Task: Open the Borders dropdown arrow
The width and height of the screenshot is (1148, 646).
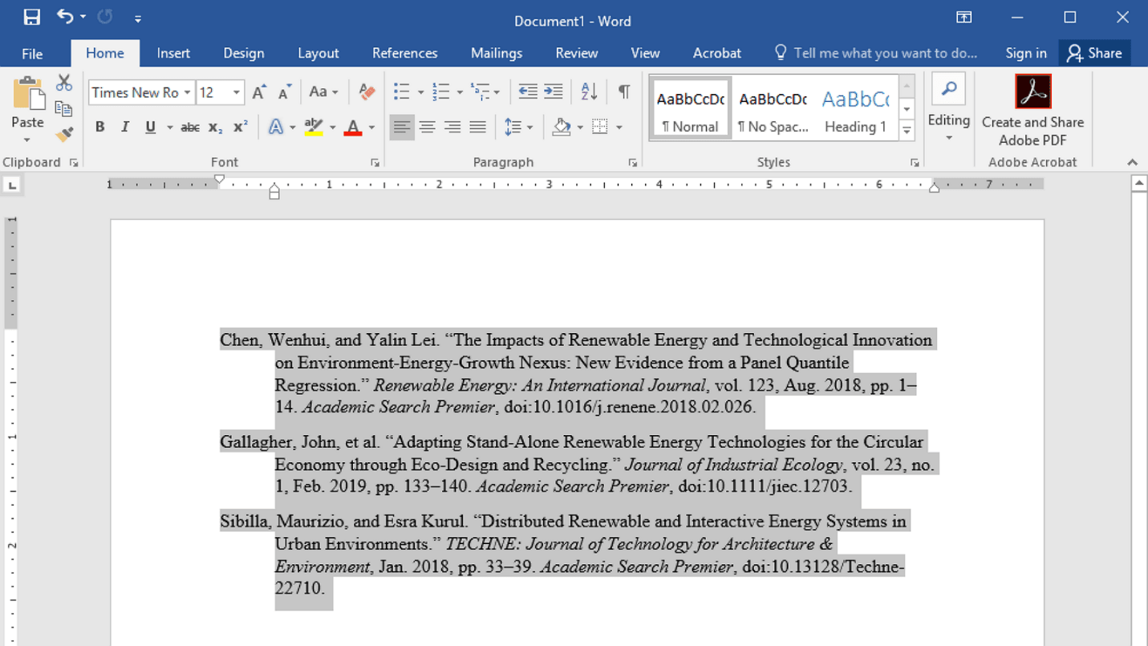Action: (x=619, y=128)
